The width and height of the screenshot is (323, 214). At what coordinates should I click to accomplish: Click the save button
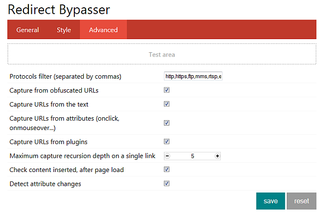pyautogui.click(x=271, y=201)
